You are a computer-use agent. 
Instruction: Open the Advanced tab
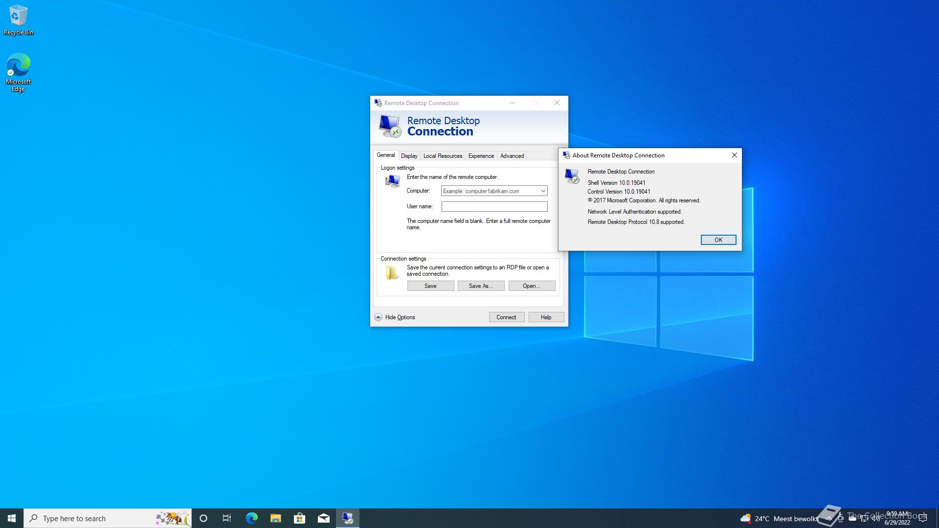click(512, 156)
